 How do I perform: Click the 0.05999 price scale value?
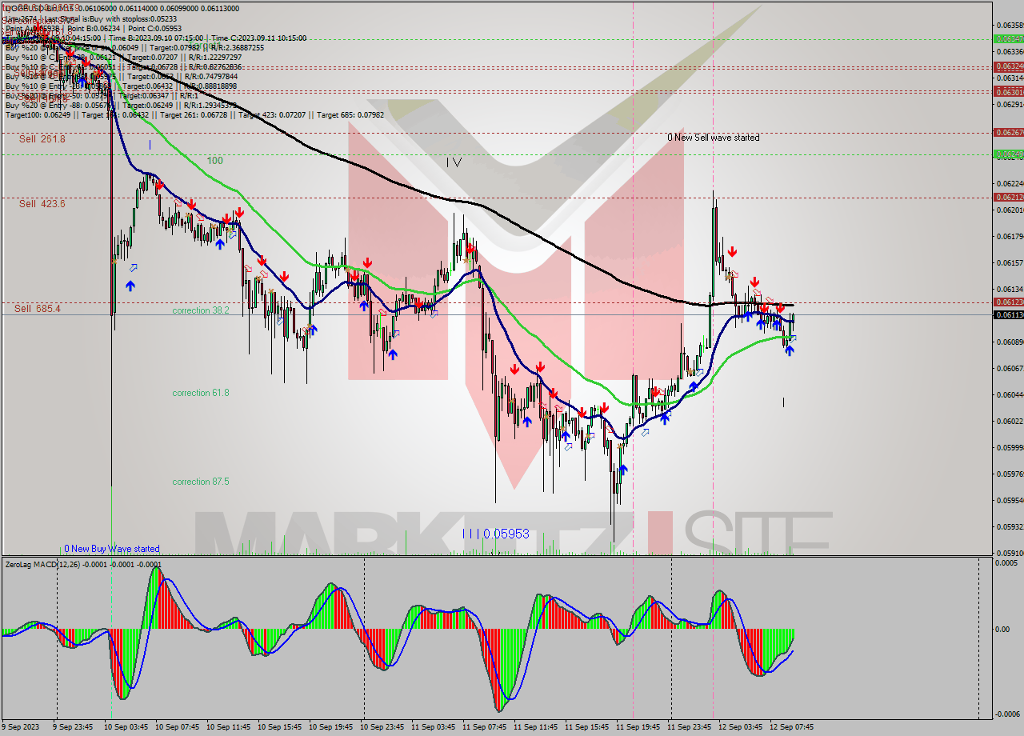tap(1010, 447)
